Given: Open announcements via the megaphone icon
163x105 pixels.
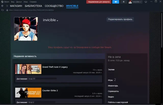Looking at the screenshot, I should [116, 2].
